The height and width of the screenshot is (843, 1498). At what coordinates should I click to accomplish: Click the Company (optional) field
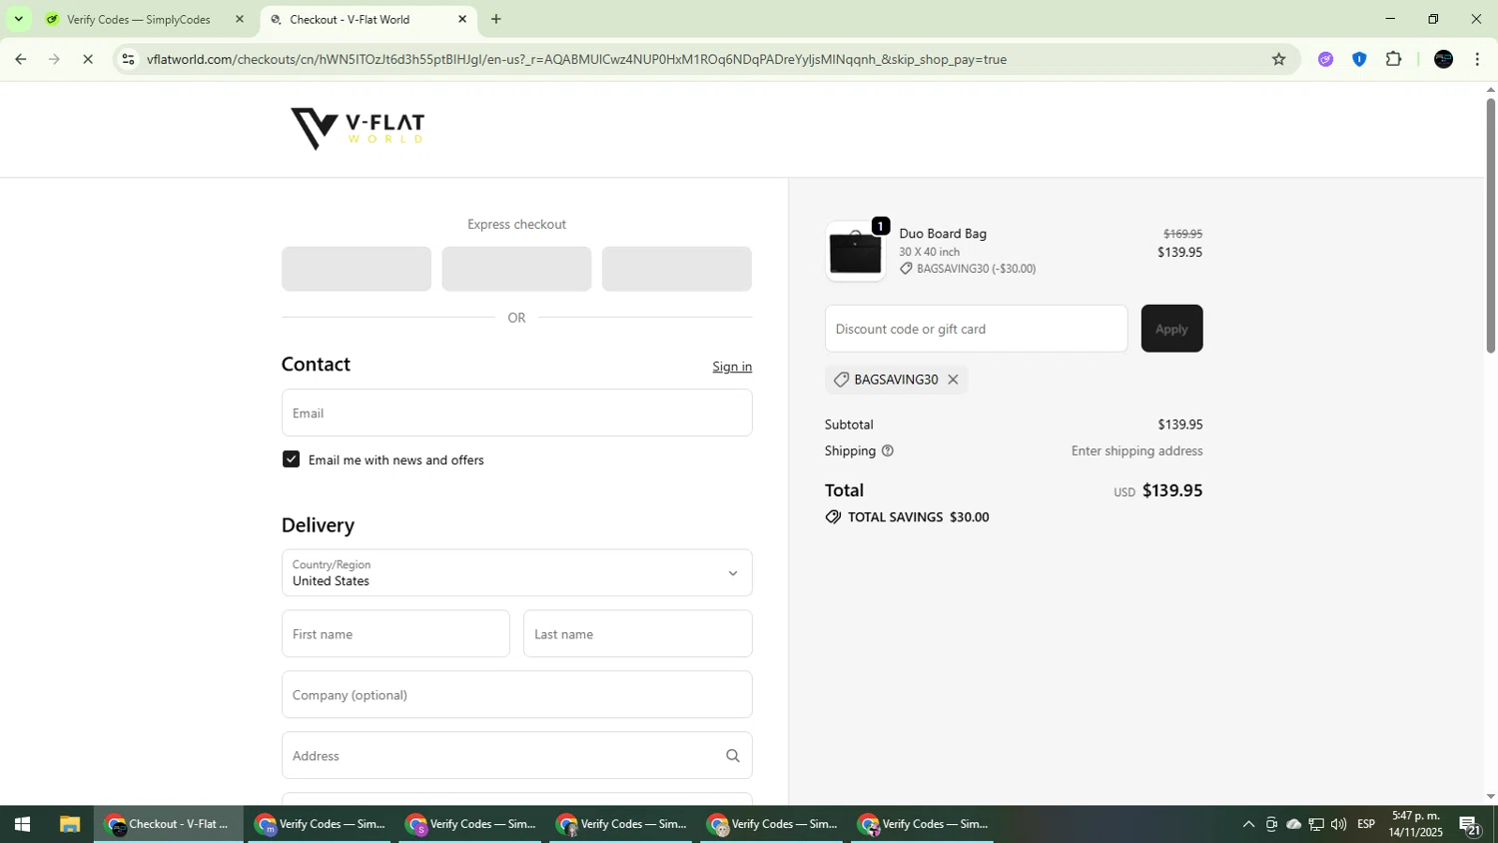pyautogui.click(x=516, y=695)
